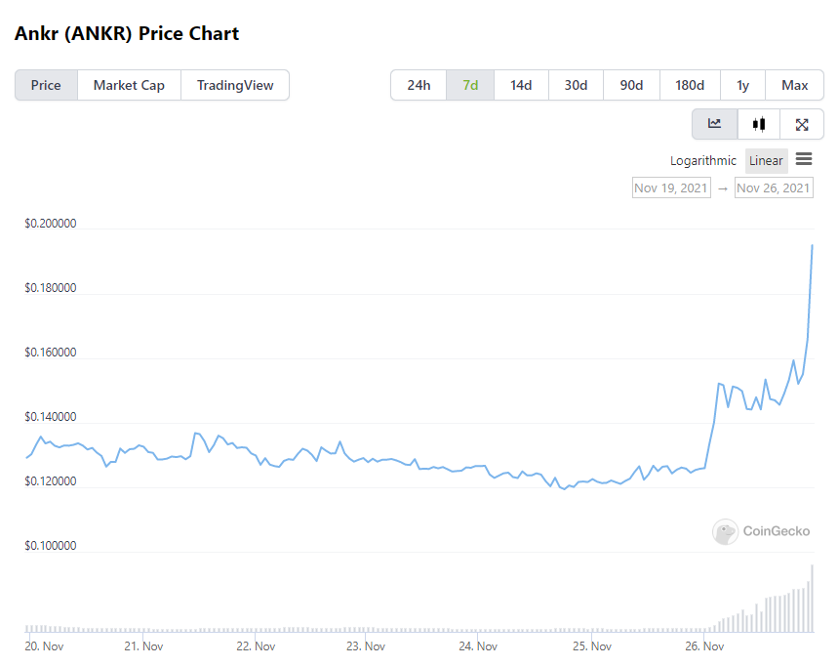Open the TradingView tab
This screenshot has height=666, width=838.
point(235,85)
